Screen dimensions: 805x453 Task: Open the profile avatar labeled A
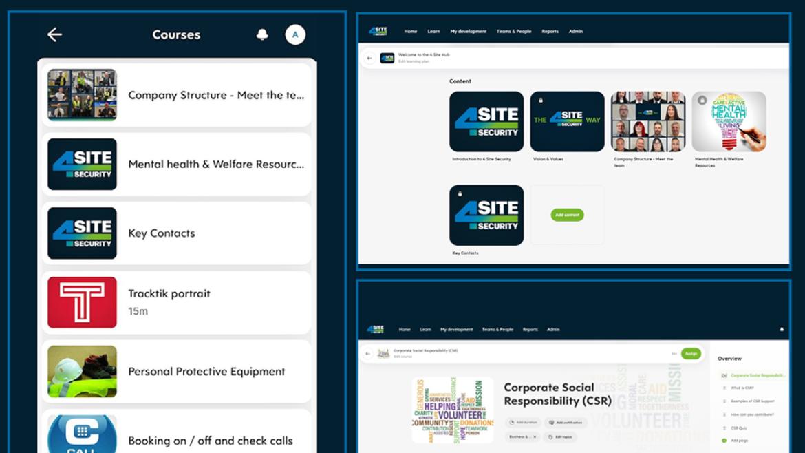295,34
